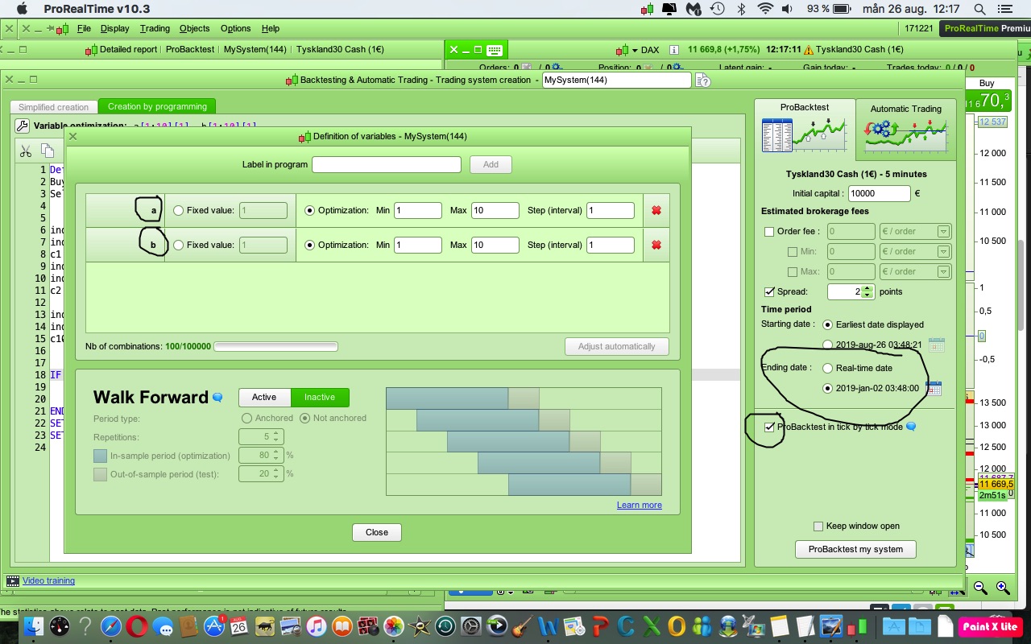Set Walk Forward to Active
The height and width of the screenshot is (644, 1031).
click(x=264, y=397)
